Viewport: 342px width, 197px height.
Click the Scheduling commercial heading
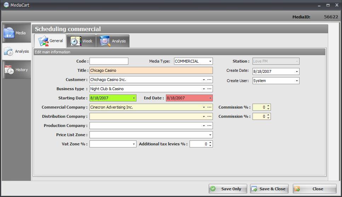pos(68,29)
